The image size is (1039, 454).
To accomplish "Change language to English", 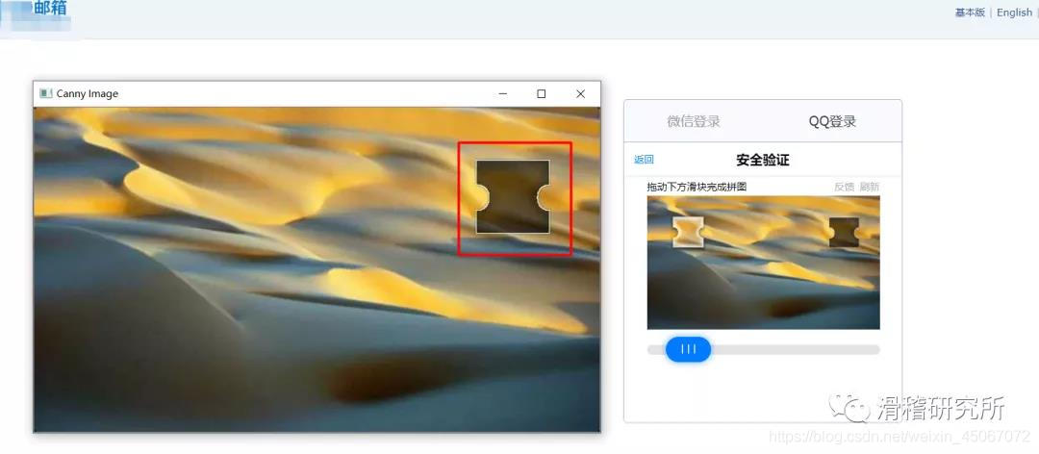I will [1014, 13].
